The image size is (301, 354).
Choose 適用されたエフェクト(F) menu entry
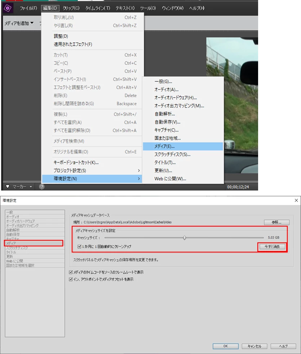[92, 44]
